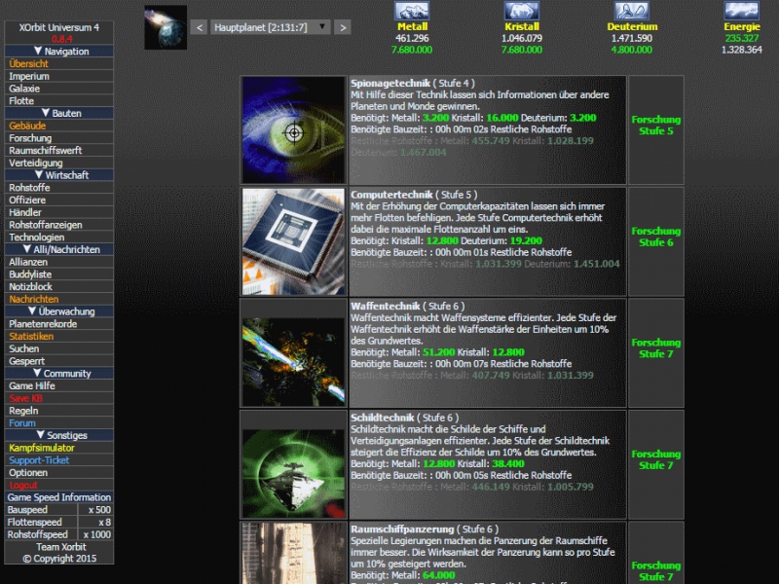Open the Offiziere page
Image resolution: width=779 pixels, height=584 pixels.
[27, 201]
